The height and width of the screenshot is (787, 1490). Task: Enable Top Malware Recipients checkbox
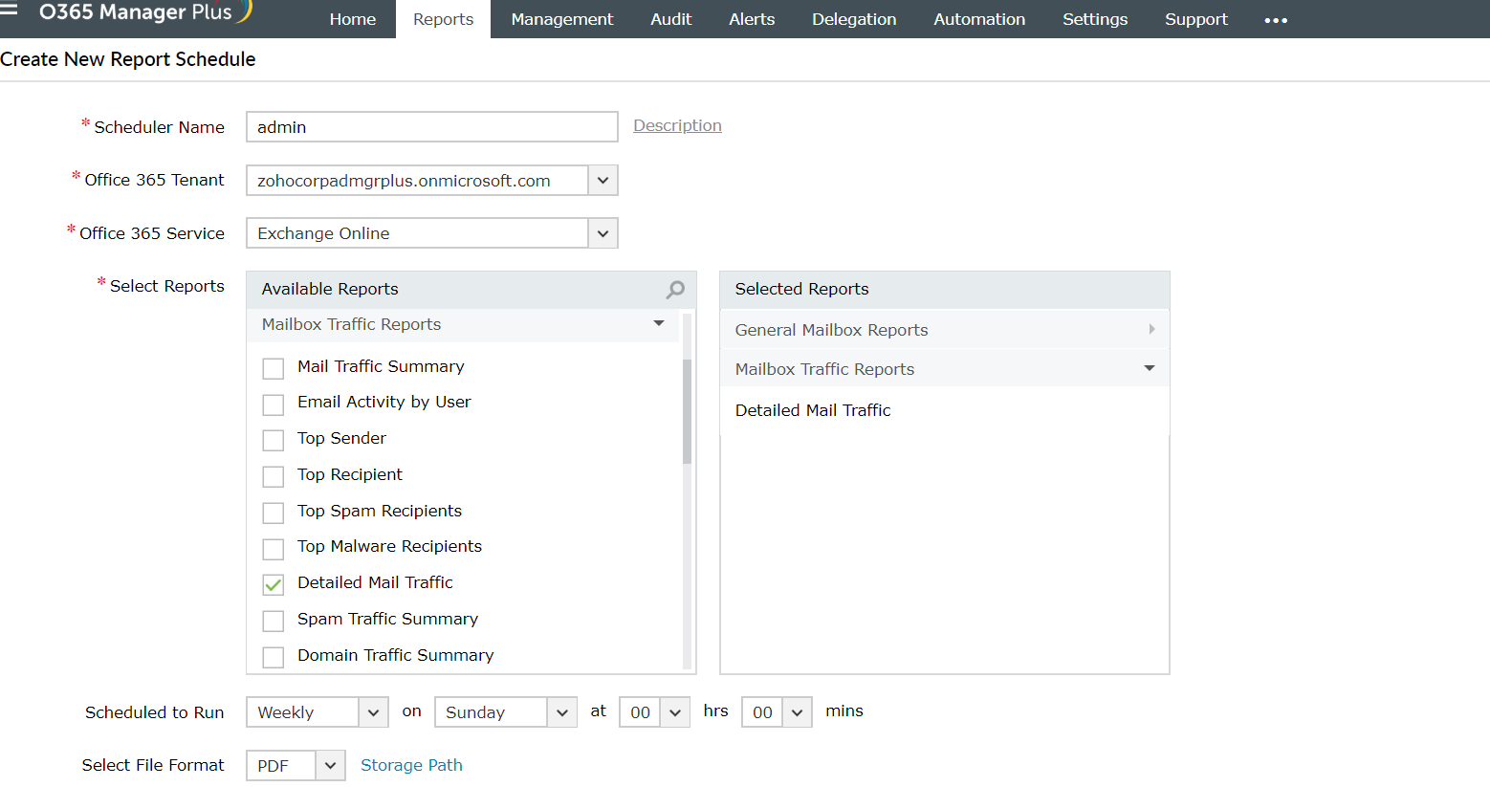click(x=274, y=549)
